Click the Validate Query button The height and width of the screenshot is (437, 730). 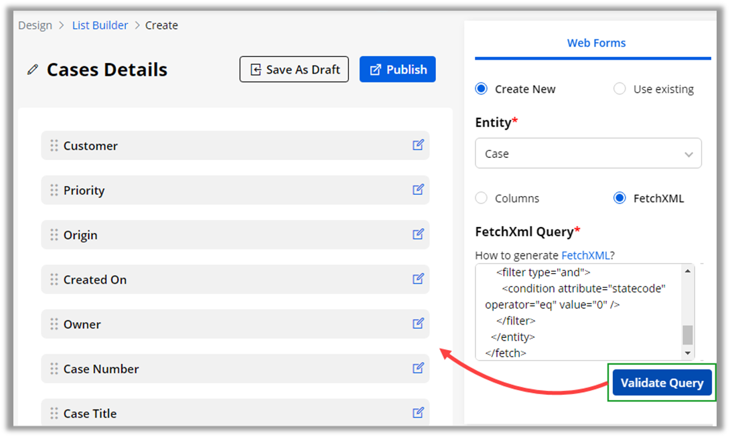pos(662,383)
